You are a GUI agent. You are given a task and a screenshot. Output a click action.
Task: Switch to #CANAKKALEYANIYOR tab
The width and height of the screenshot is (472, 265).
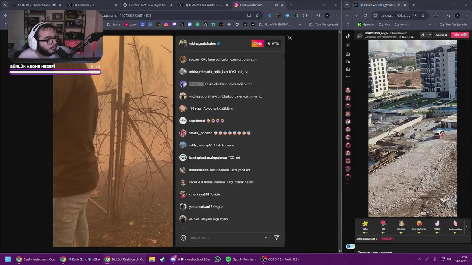[x=203, y=5]
